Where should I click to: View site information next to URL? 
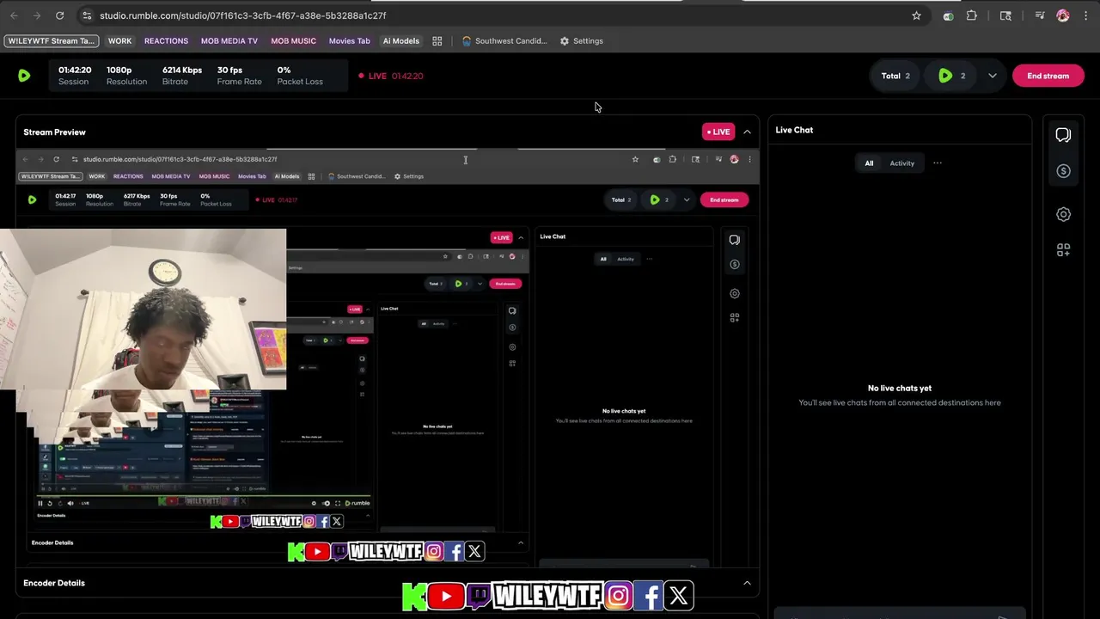pyautogui.click(x=86, y=15)
